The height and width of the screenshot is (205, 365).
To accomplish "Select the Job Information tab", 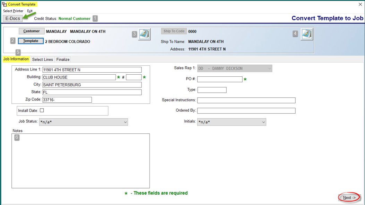I will point(16,59).
